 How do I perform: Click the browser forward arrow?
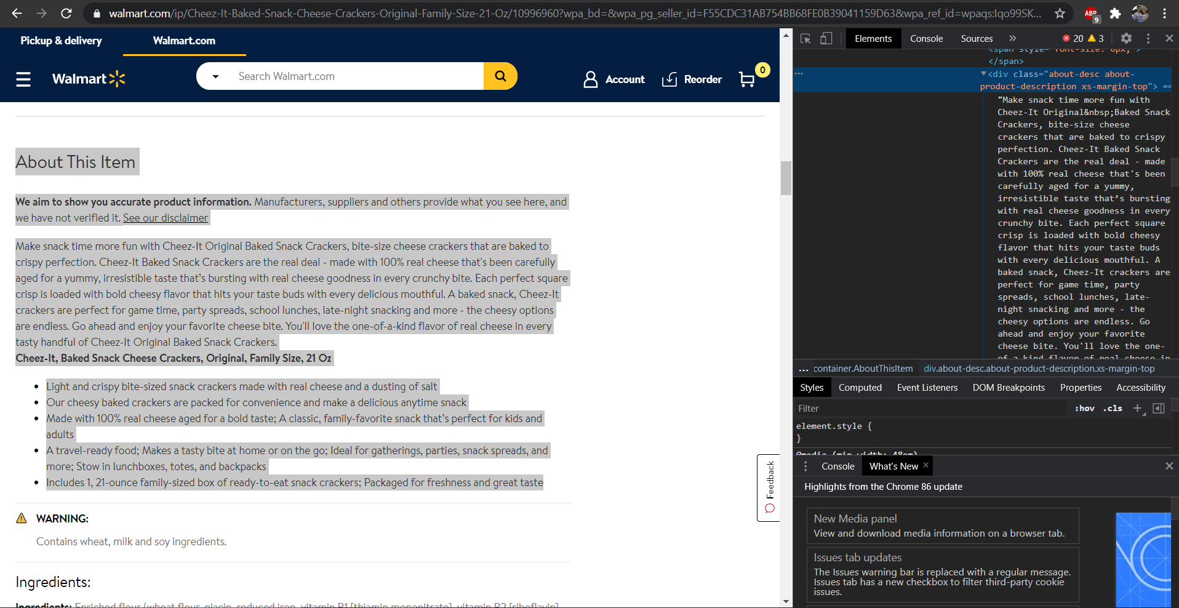coord(41,13)
